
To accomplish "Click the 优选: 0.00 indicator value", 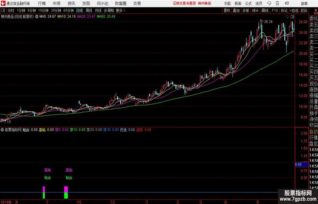I will tap(127, 130).
